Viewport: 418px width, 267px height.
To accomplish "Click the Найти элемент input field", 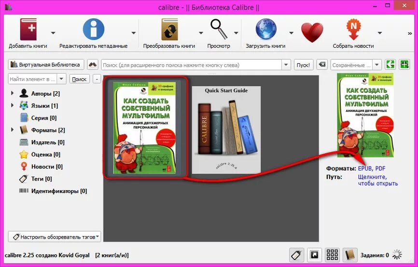I will [x=33, y=79].
